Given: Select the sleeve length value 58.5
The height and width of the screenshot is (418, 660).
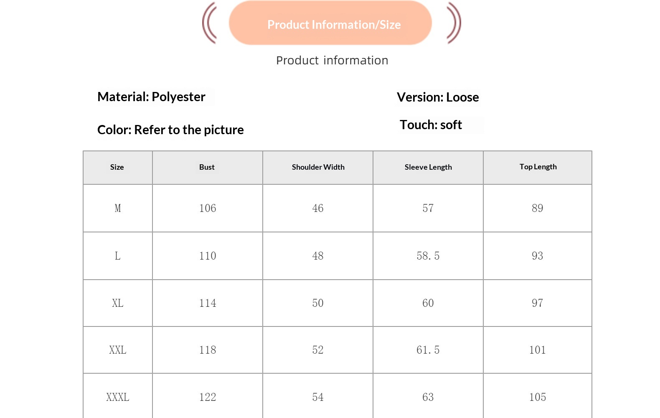Looking at the screenshot, I should (x=428, y=256).
